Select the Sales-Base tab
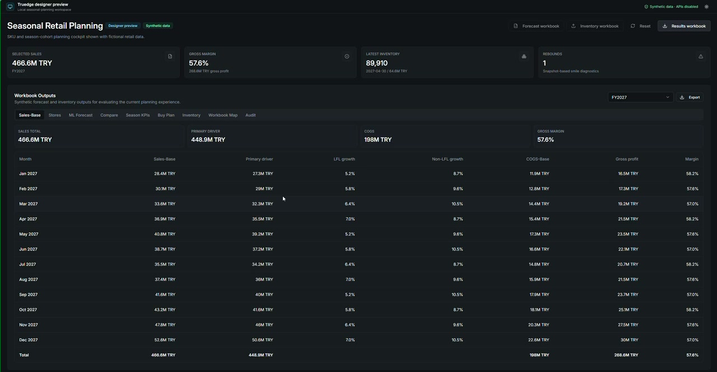The height and width of the screenshot is (372, 717). (30, 115)
